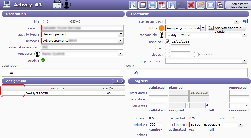Toggle the handled checkbox
Screen dimensions: 251x138
[167, 42]
